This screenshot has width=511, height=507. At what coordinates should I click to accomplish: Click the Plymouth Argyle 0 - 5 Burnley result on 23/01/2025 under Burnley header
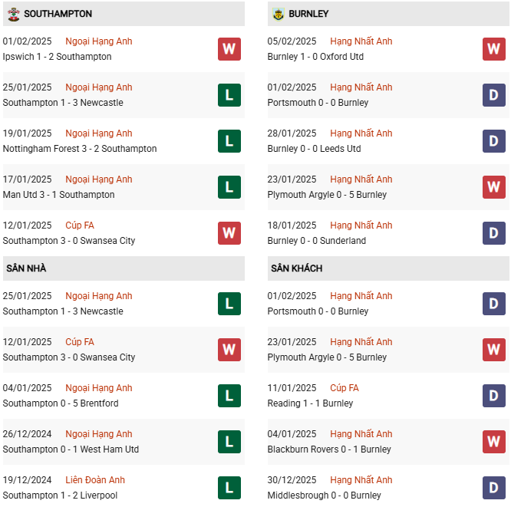(x=327, y=195)
